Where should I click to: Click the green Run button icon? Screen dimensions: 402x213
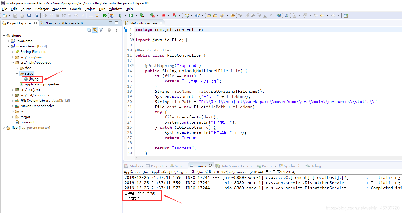coord(131,15)
